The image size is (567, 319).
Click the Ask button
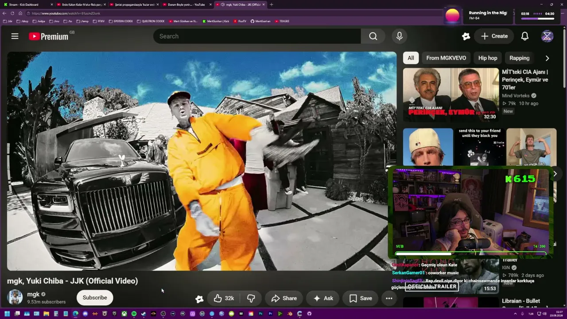(x=323, y=298)
